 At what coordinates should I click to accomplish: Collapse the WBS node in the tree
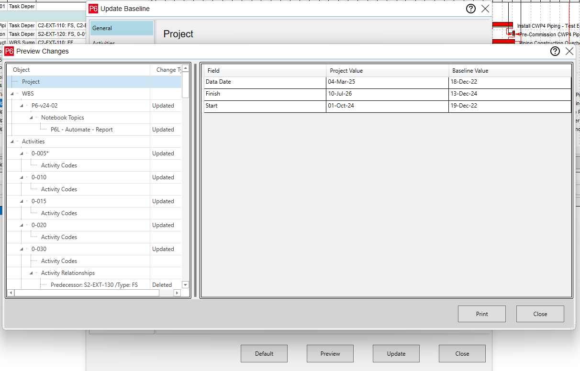(x=12, y=94)
